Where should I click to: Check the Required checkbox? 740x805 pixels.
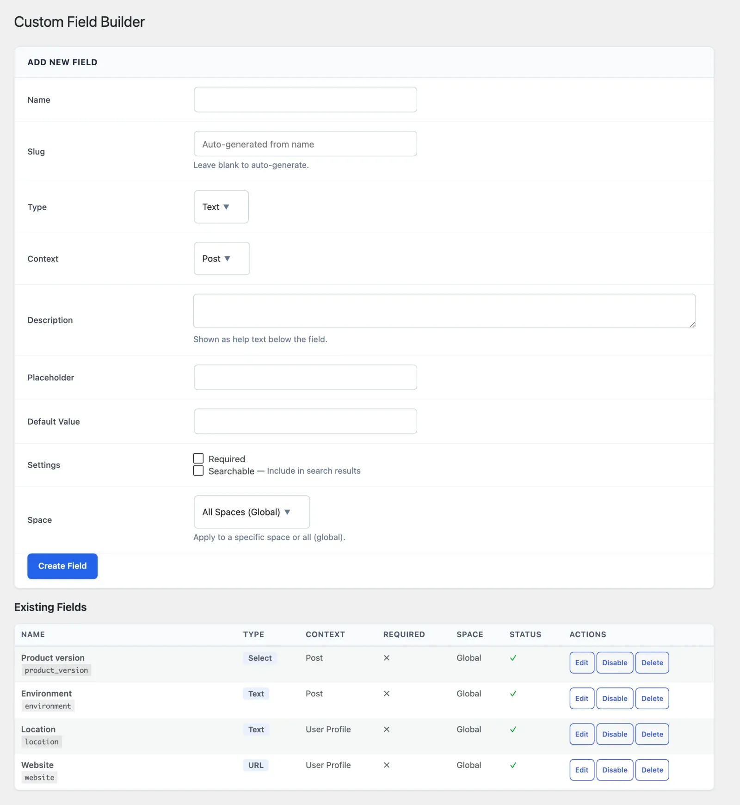pyautogui.click(x=198, y=458)
